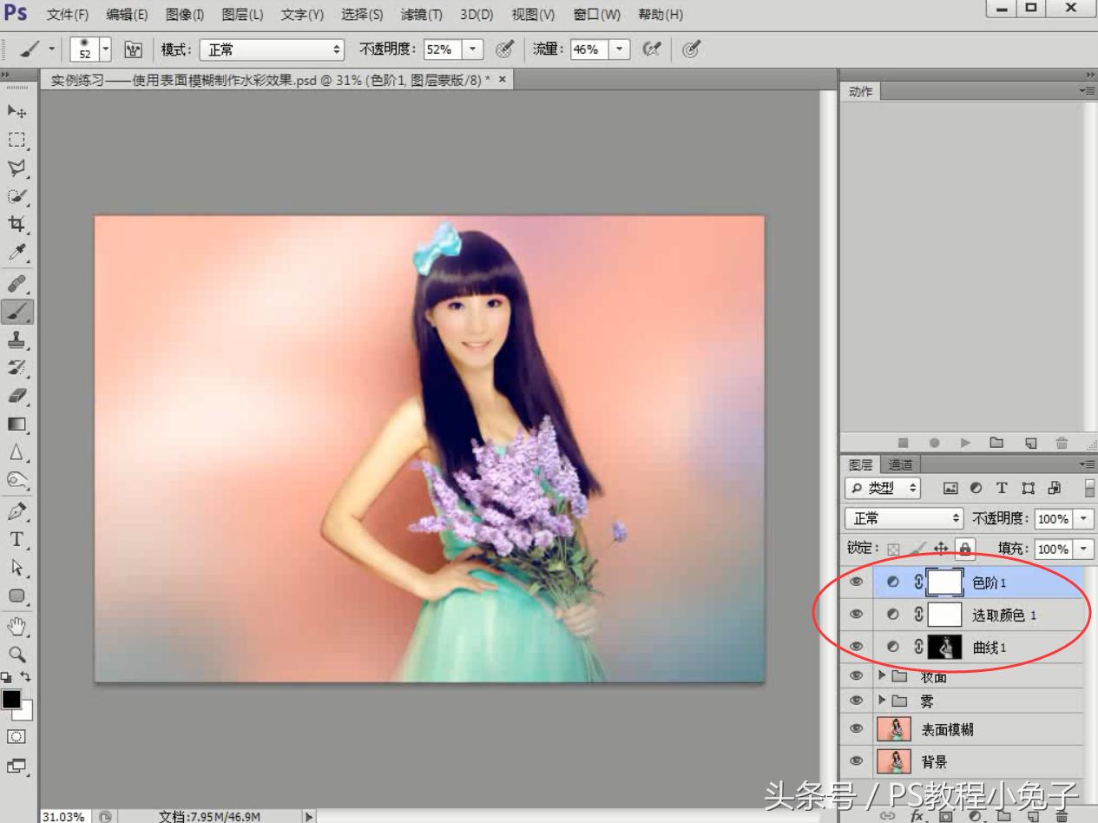Viewport: 1098px width, 823px height.
Task: Hide the 表面模糊 layer
Action: [x=857, y=729]
